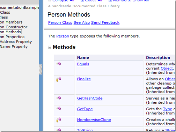Select Person Constructor in the tree
176x132 pixels.
pyautogui.click(x=14, y=27)
